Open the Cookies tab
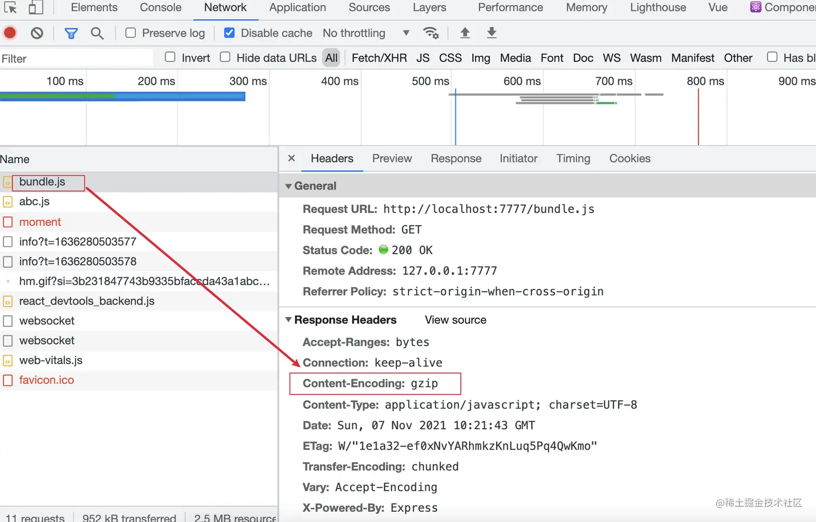The height and width of the screenshot is (522, 816). coord(630,159)
